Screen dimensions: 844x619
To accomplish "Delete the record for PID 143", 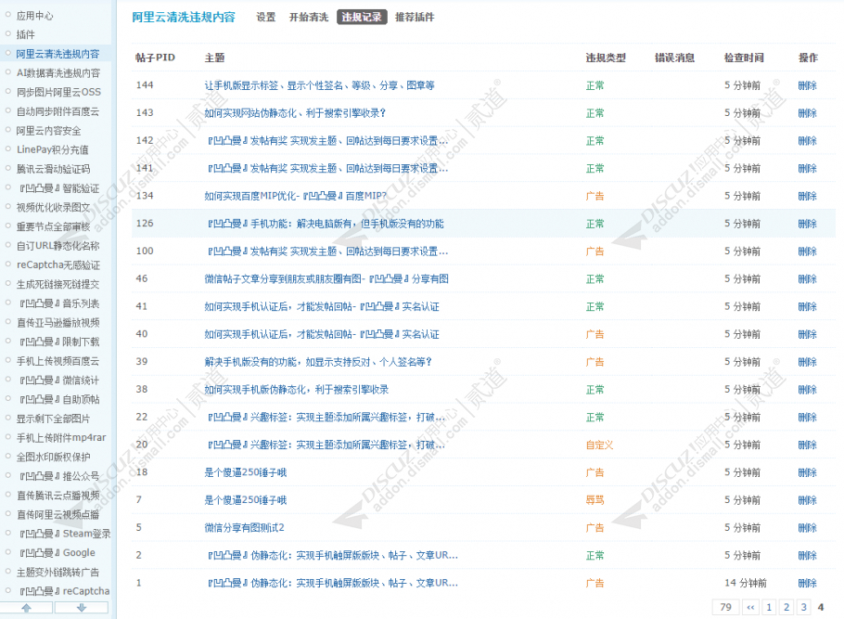I will (x=808, y=113).
